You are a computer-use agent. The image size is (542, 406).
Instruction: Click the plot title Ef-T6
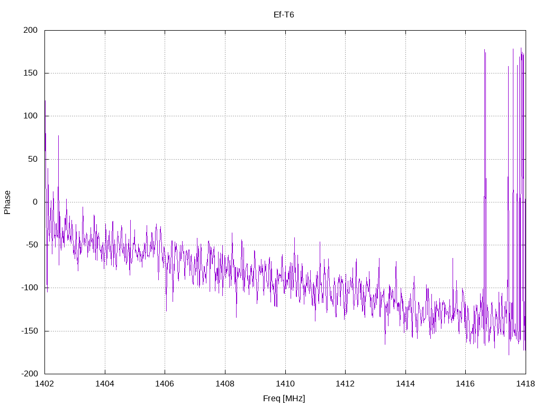click(x=284, y=15)
